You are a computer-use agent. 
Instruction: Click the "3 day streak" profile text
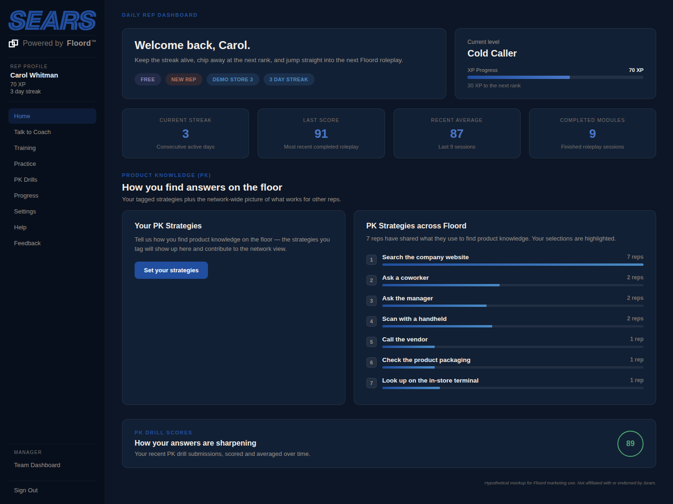26,92
